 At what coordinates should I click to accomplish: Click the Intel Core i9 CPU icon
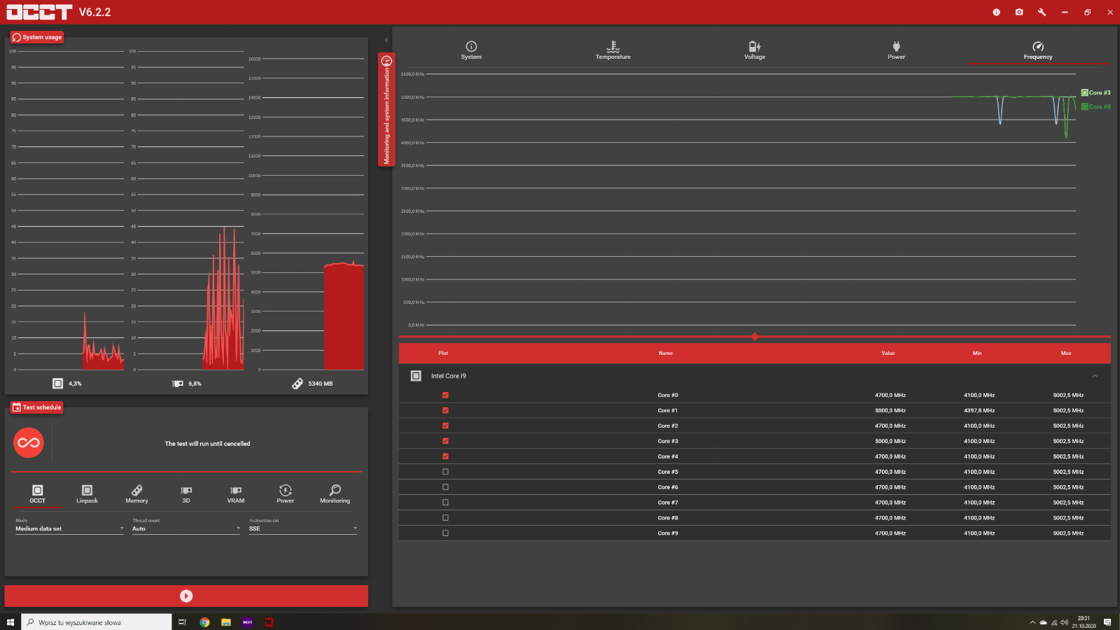pos(416,376)
